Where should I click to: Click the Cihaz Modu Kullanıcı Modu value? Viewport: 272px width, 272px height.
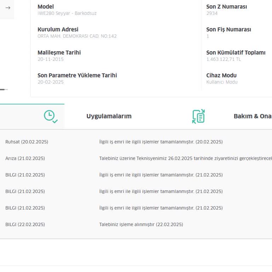pos(222,82)
